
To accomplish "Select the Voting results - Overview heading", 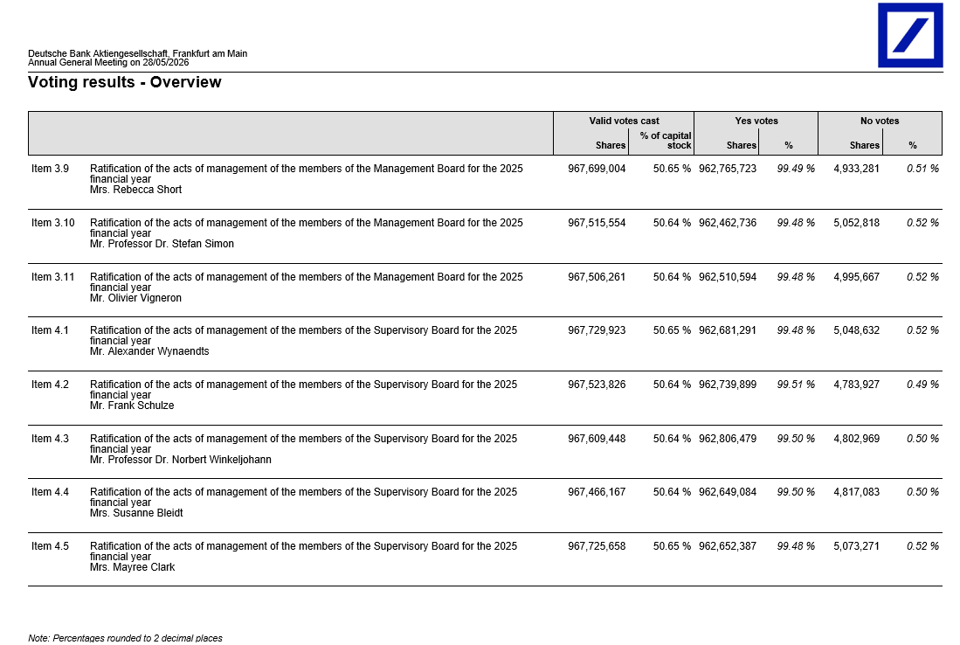I will pyautogui.click(x=124, y=82).
